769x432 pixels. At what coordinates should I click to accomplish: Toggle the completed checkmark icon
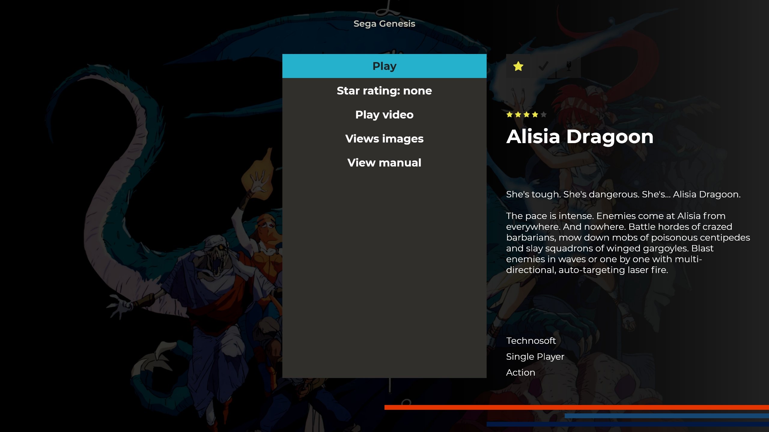[543, 66]
